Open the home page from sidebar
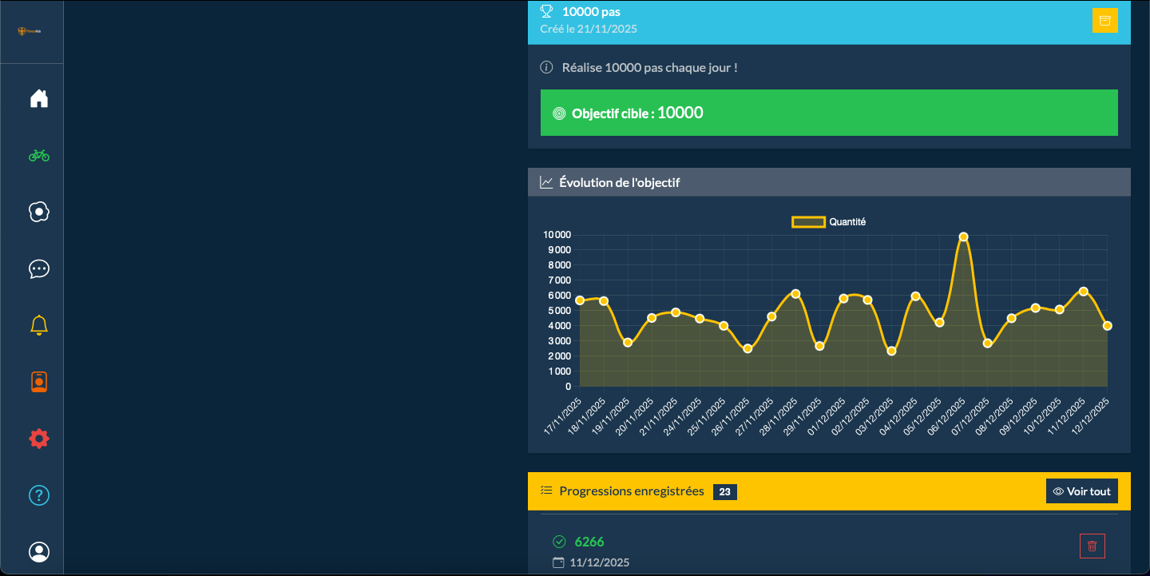The image size is (1150, 576). tap(39, 99)
